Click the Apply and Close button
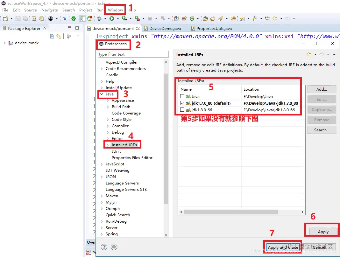Viewport: 340px width, 257px height. [283, 247]
